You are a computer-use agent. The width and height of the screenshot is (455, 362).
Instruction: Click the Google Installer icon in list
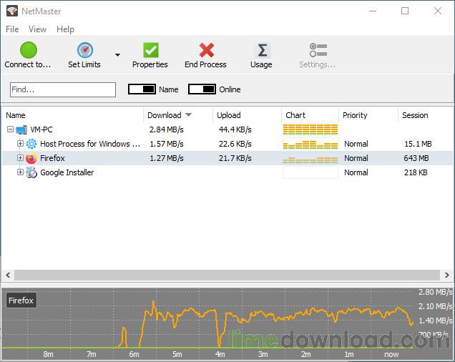(x=31, y=172)
